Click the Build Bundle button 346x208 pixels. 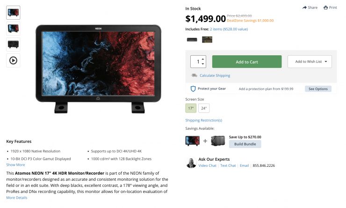click(245, 144)
